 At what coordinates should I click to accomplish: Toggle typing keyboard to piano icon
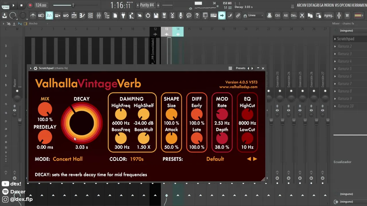[x=213, y=15]
